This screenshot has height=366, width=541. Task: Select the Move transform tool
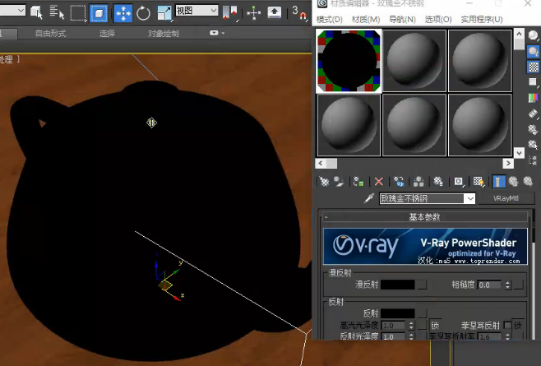[123, 13]
